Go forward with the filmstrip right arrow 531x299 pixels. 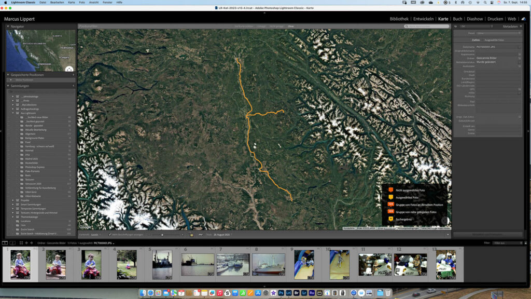coord(32,243)
